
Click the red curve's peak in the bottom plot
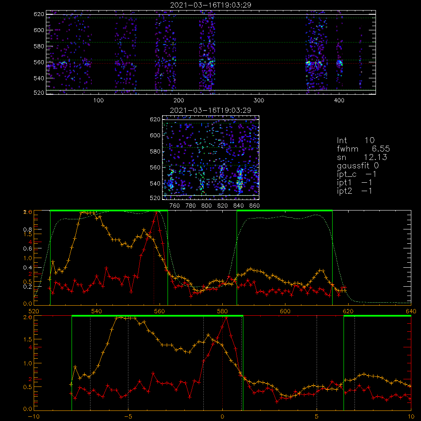226,317
